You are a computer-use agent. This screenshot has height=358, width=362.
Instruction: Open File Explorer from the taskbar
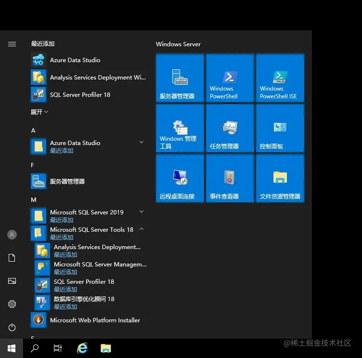pyautogui.click(x=106, y=348)
